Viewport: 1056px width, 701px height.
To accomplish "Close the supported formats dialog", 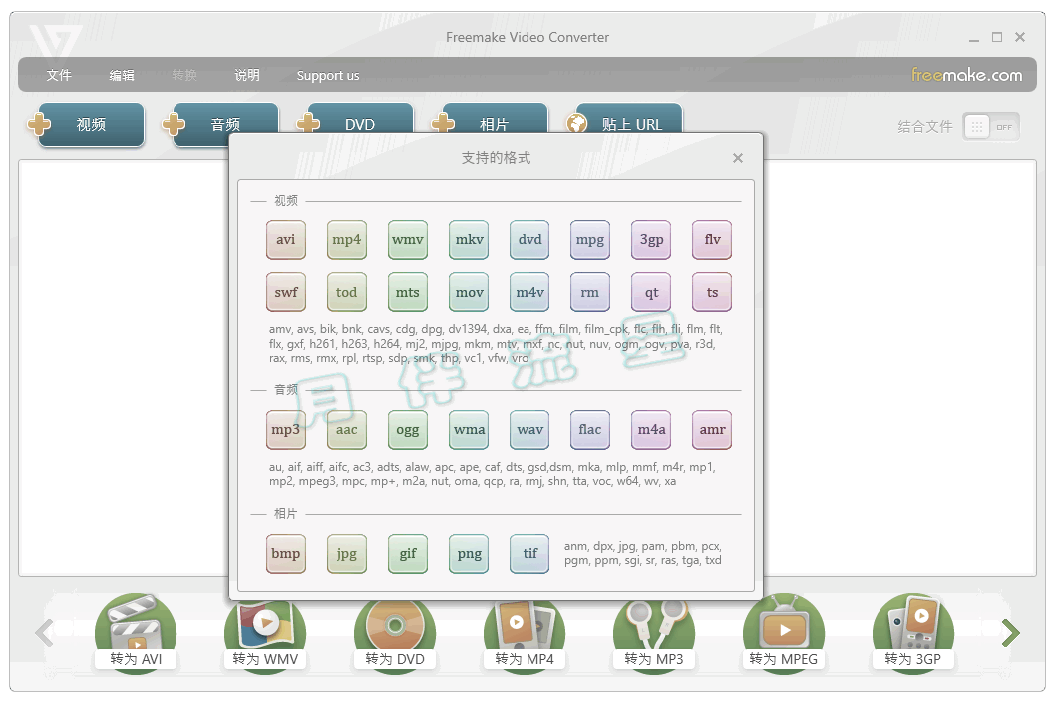I will pos(738,158).
